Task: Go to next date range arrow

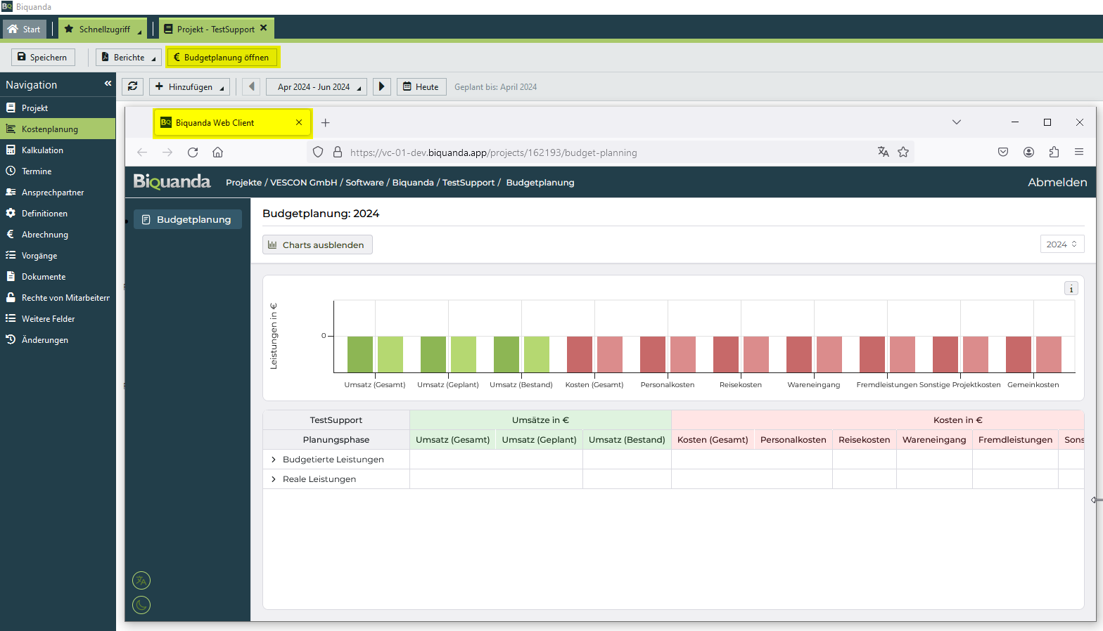Action: tap(381, 86)
